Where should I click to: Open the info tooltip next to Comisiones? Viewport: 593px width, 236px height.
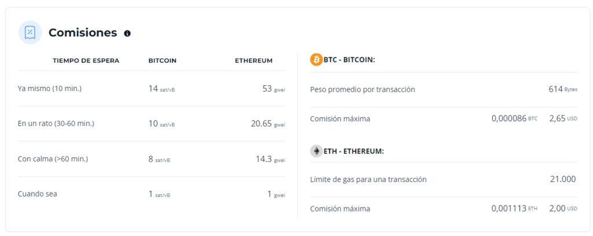[x=127, y=33]
